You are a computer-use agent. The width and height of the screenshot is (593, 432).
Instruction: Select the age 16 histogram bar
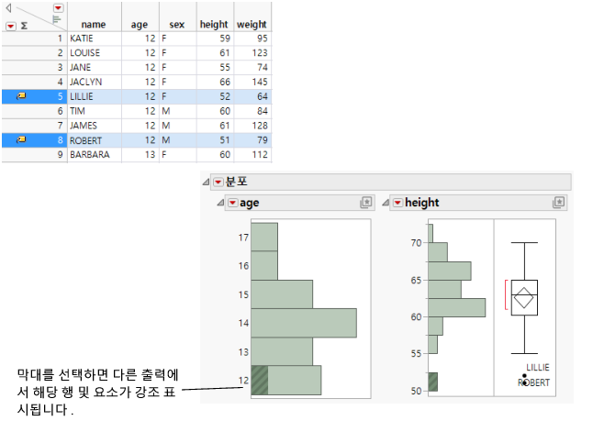tap(264, 265)
